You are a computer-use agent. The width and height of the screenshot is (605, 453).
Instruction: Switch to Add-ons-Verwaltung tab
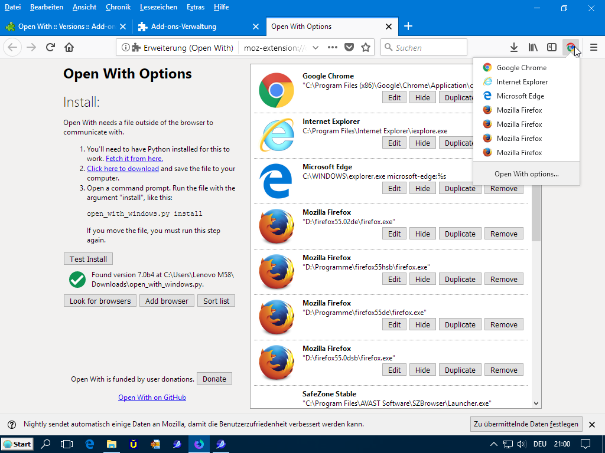[184, 27]
